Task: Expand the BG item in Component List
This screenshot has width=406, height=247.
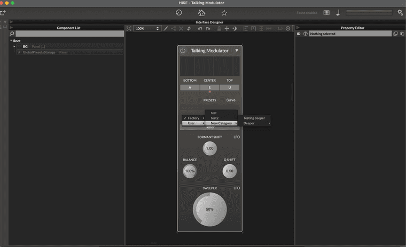Action: coord(14,46)
